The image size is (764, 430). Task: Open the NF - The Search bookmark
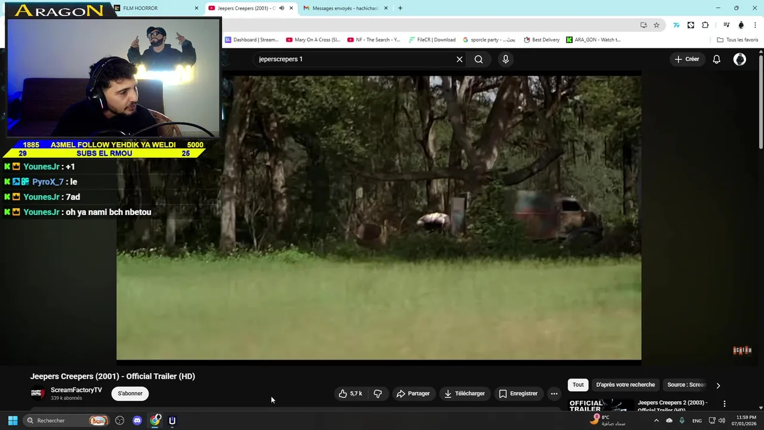[x=374, y=40]
